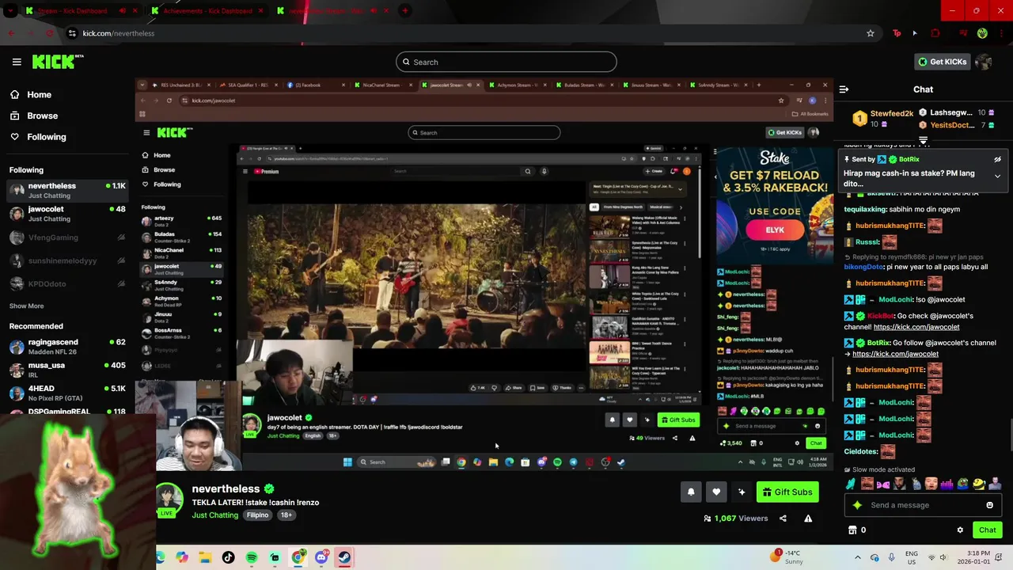1013x570 pixels.
Task: Select the yellow bee quick emote
Action: pyautogui.click(x=980, y=484)
